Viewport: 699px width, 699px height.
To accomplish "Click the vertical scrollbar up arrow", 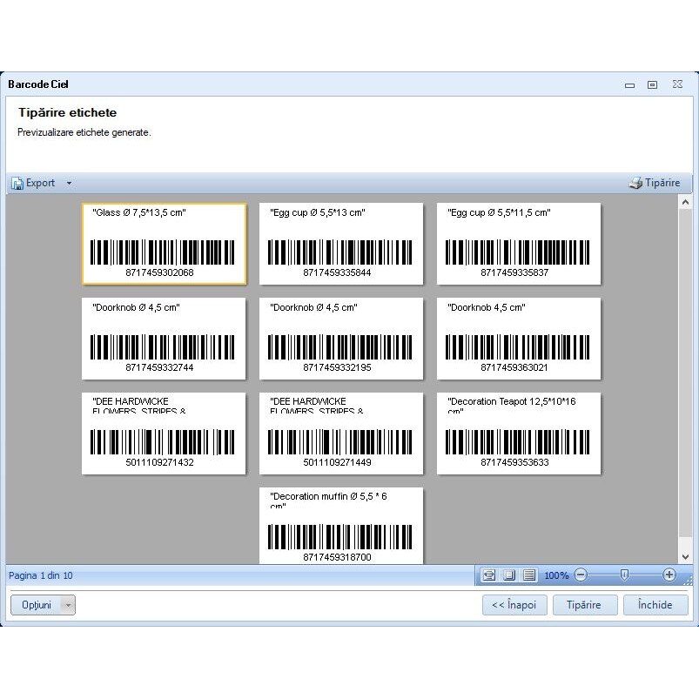I will pyautogui.click(x=685, y=201).
